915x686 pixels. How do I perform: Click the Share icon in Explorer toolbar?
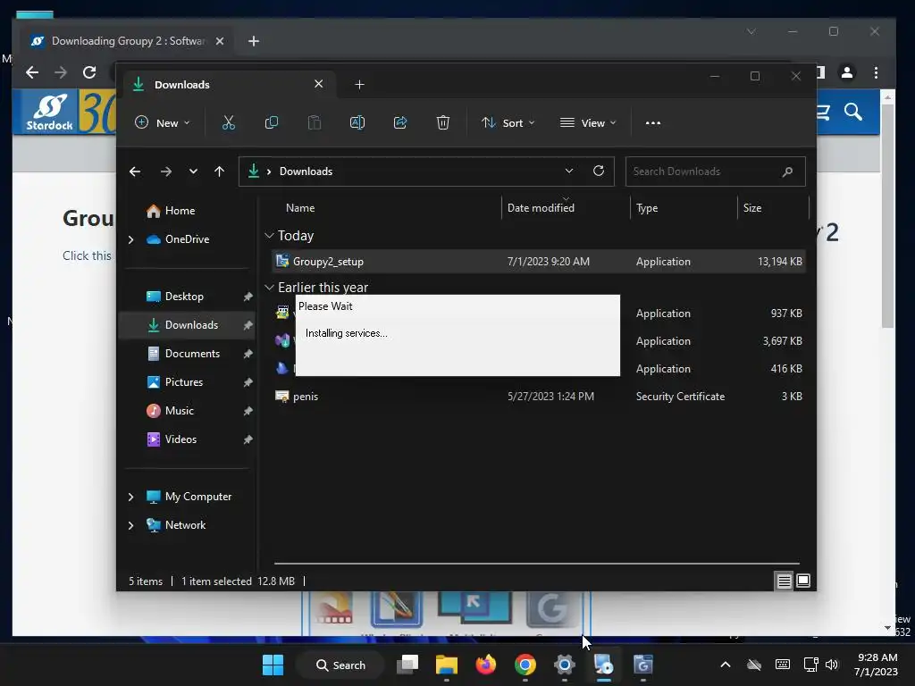click(x=400, y=122)
